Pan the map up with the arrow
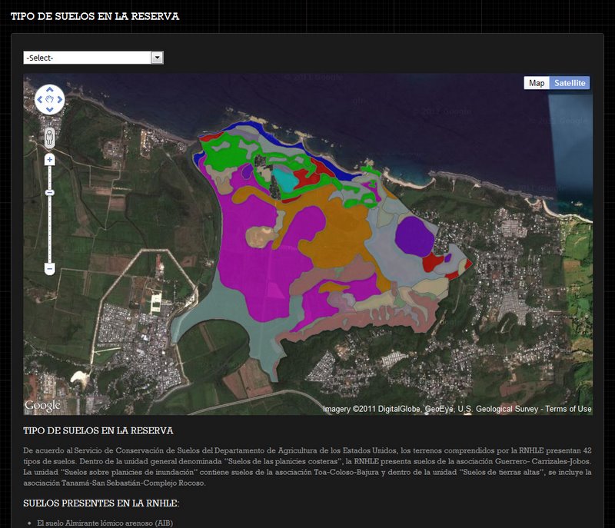615x528 pixels. (50, 89)
